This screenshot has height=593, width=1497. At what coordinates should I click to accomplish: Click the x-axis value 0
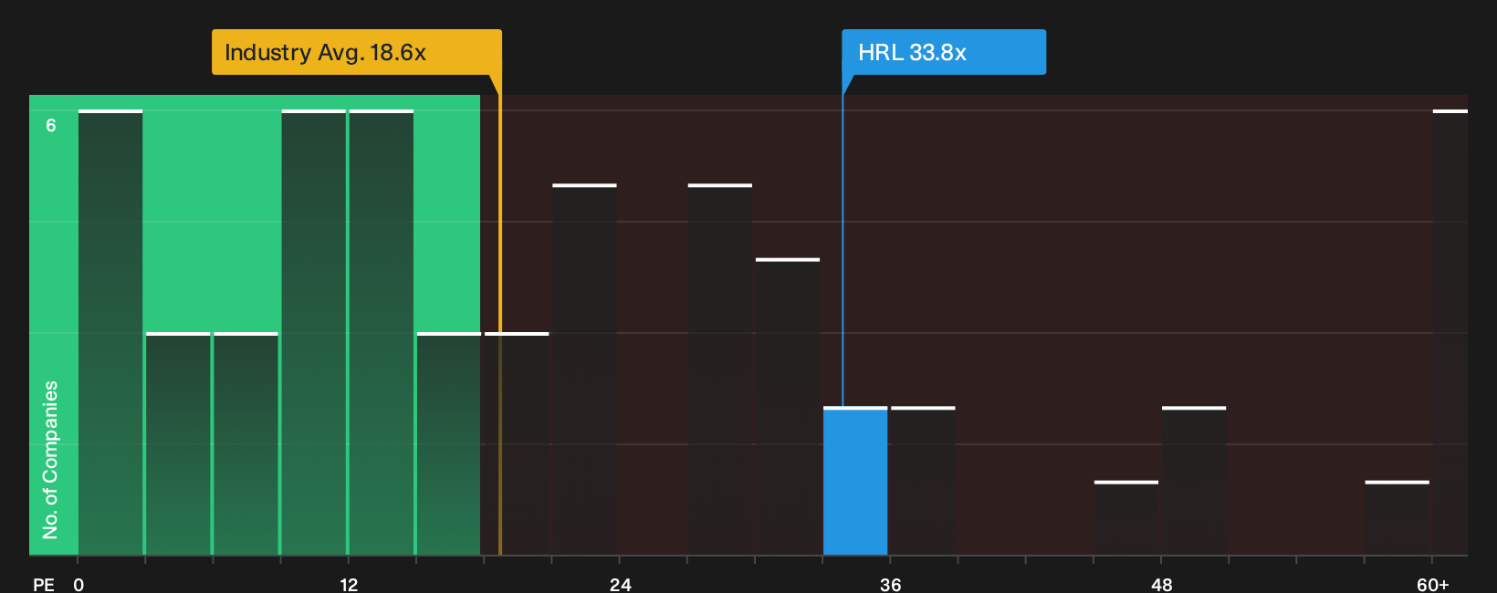coord(79,584)
